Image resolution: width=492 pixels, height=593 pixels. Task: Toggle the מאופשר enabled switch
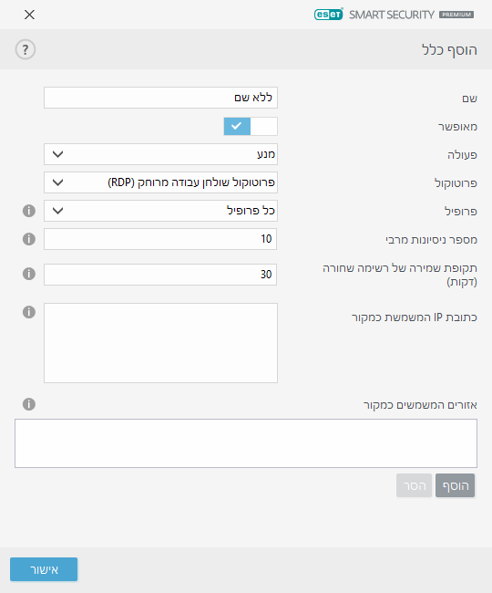click(x=251, y=126)
